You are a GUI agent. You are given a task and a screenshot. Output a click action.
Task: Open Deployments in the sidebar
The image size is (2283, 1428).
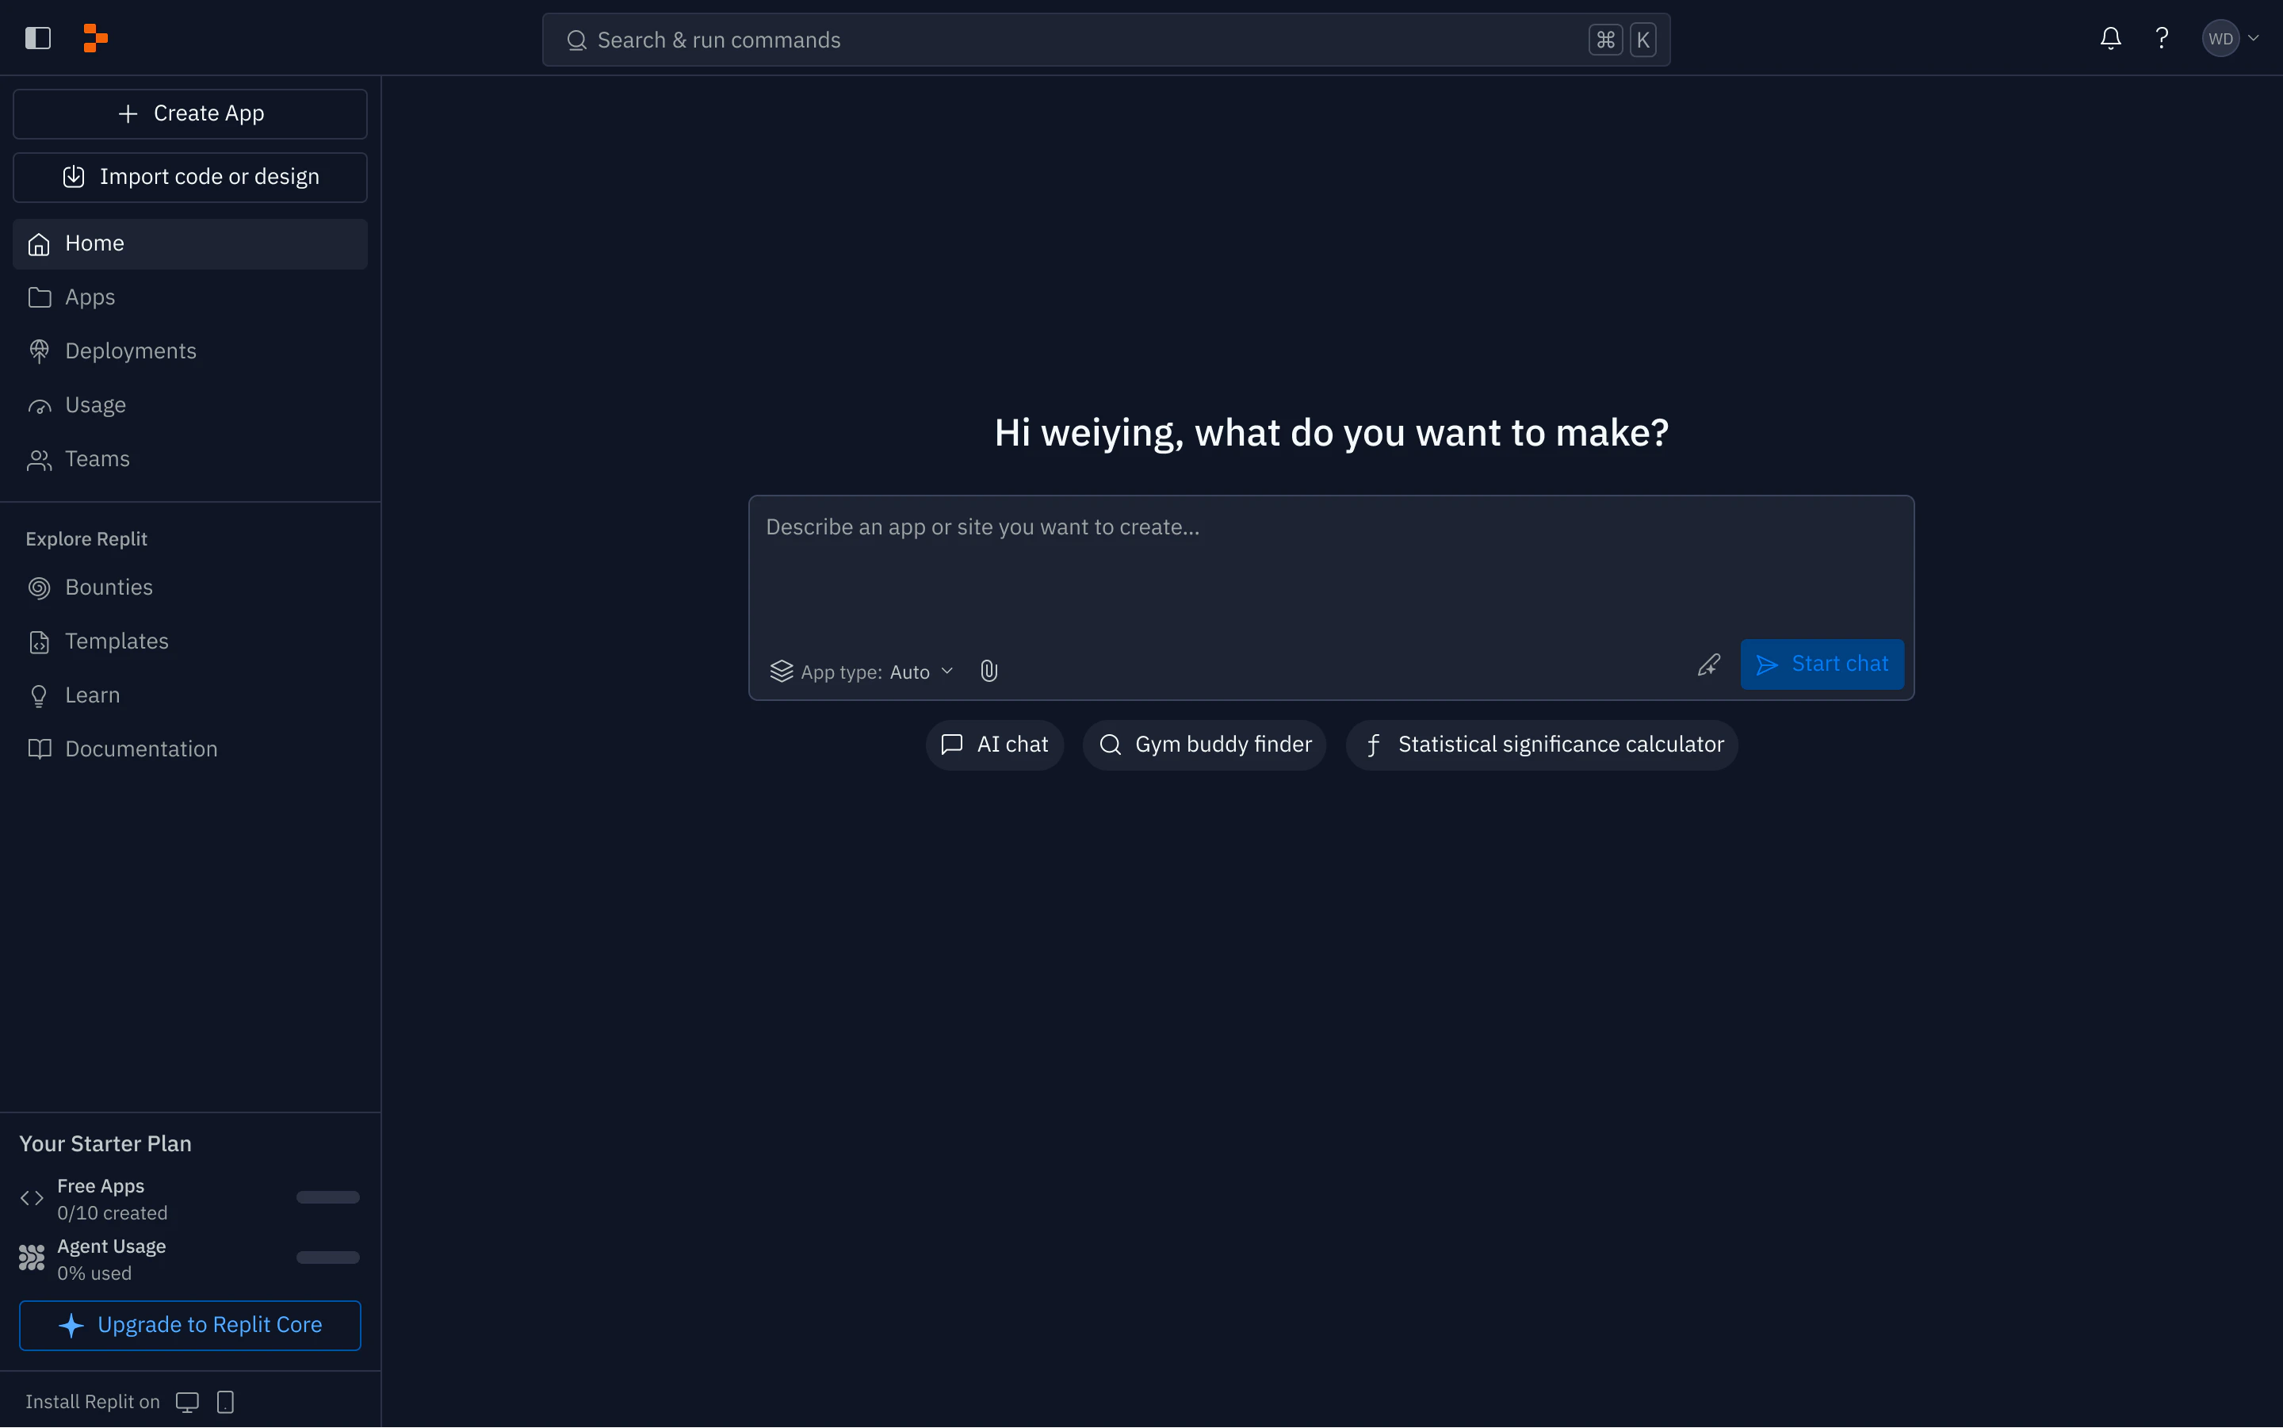(189, 351)
